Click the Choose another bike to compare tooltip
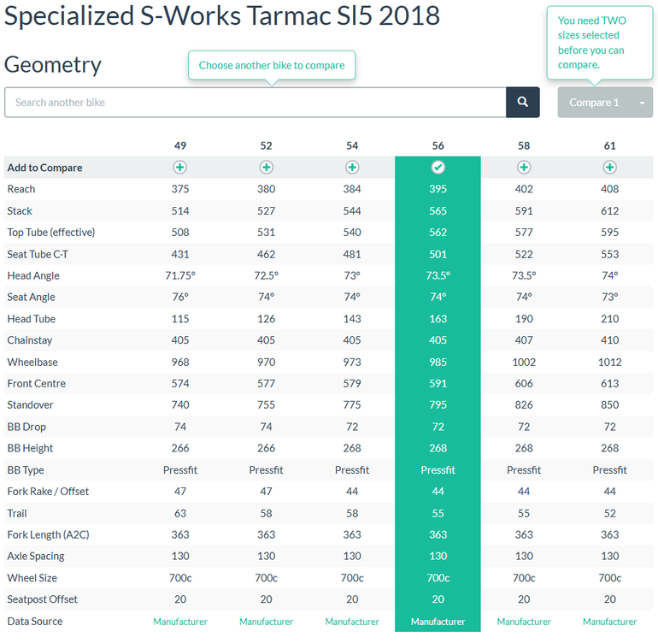 point(272,66)
